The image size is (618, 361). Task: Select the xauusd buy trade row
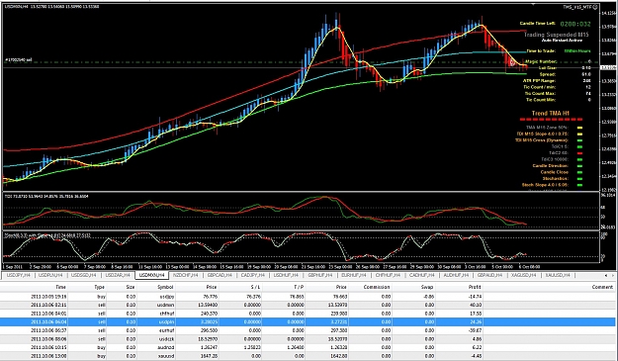[308, 356]
